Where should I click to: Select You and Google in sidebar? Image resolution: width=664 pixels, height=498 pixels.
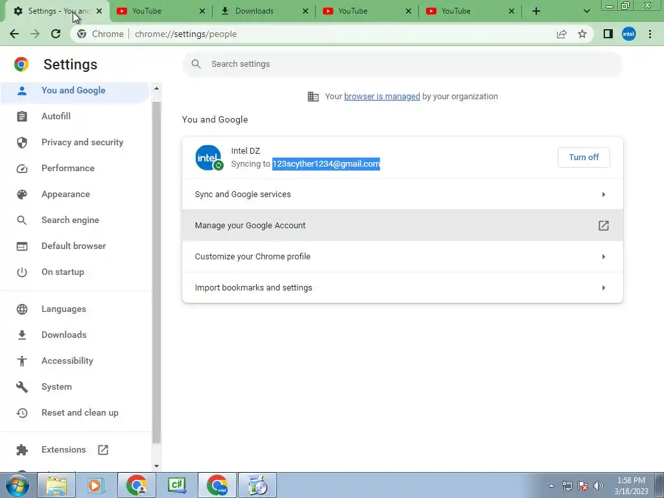pyautogui.click(x=75, y=90)
